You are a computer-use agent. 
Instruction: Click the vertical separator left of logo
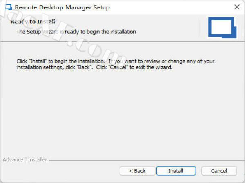199,27
